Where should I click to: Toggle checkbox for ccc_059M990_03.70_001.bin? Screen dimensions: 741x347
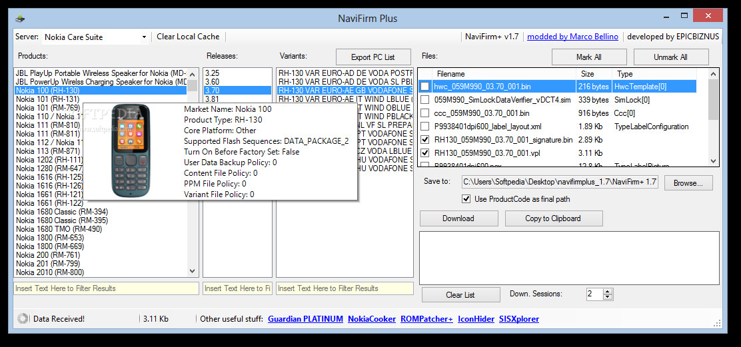[x=425, y=113]
